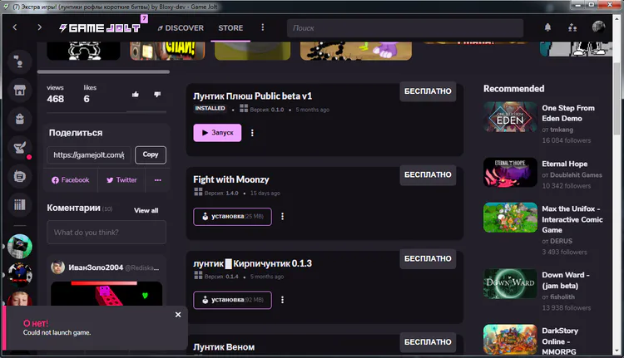Open ИванЗоло2004 commenter profile
The image size is (624, 358).
(96, 267)
